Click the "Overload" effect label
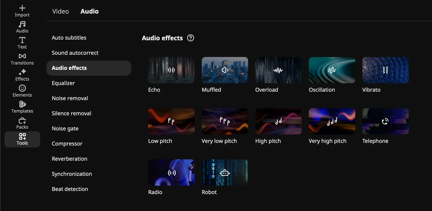The height and width of the screenshot is (211, 432). 267,90
